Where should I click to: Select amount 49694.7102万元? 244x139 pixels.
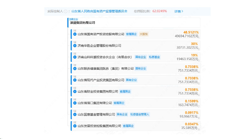(187, 36)
